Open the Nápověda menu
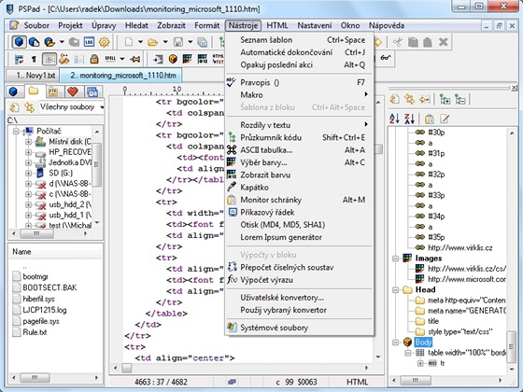This screenshot has height=392, width=523. point(387,25)
